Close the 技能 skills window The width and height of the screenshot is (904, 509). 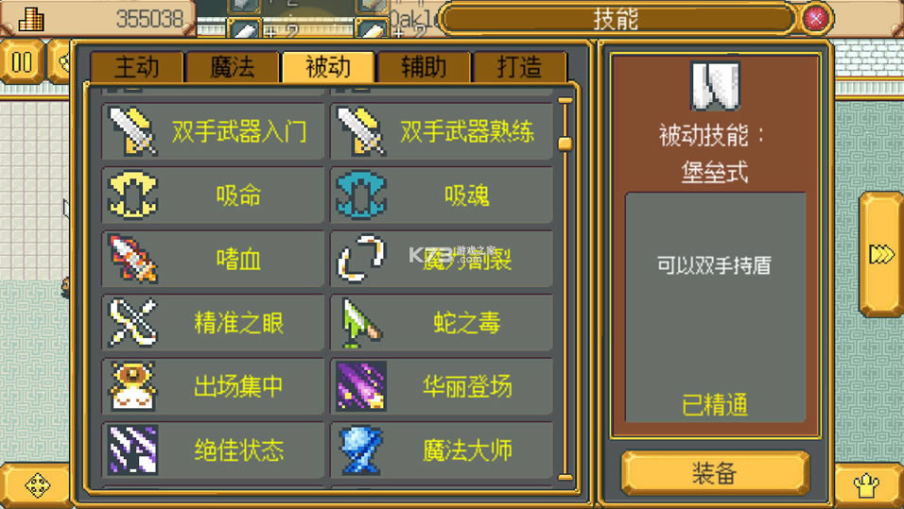point(815,19)
